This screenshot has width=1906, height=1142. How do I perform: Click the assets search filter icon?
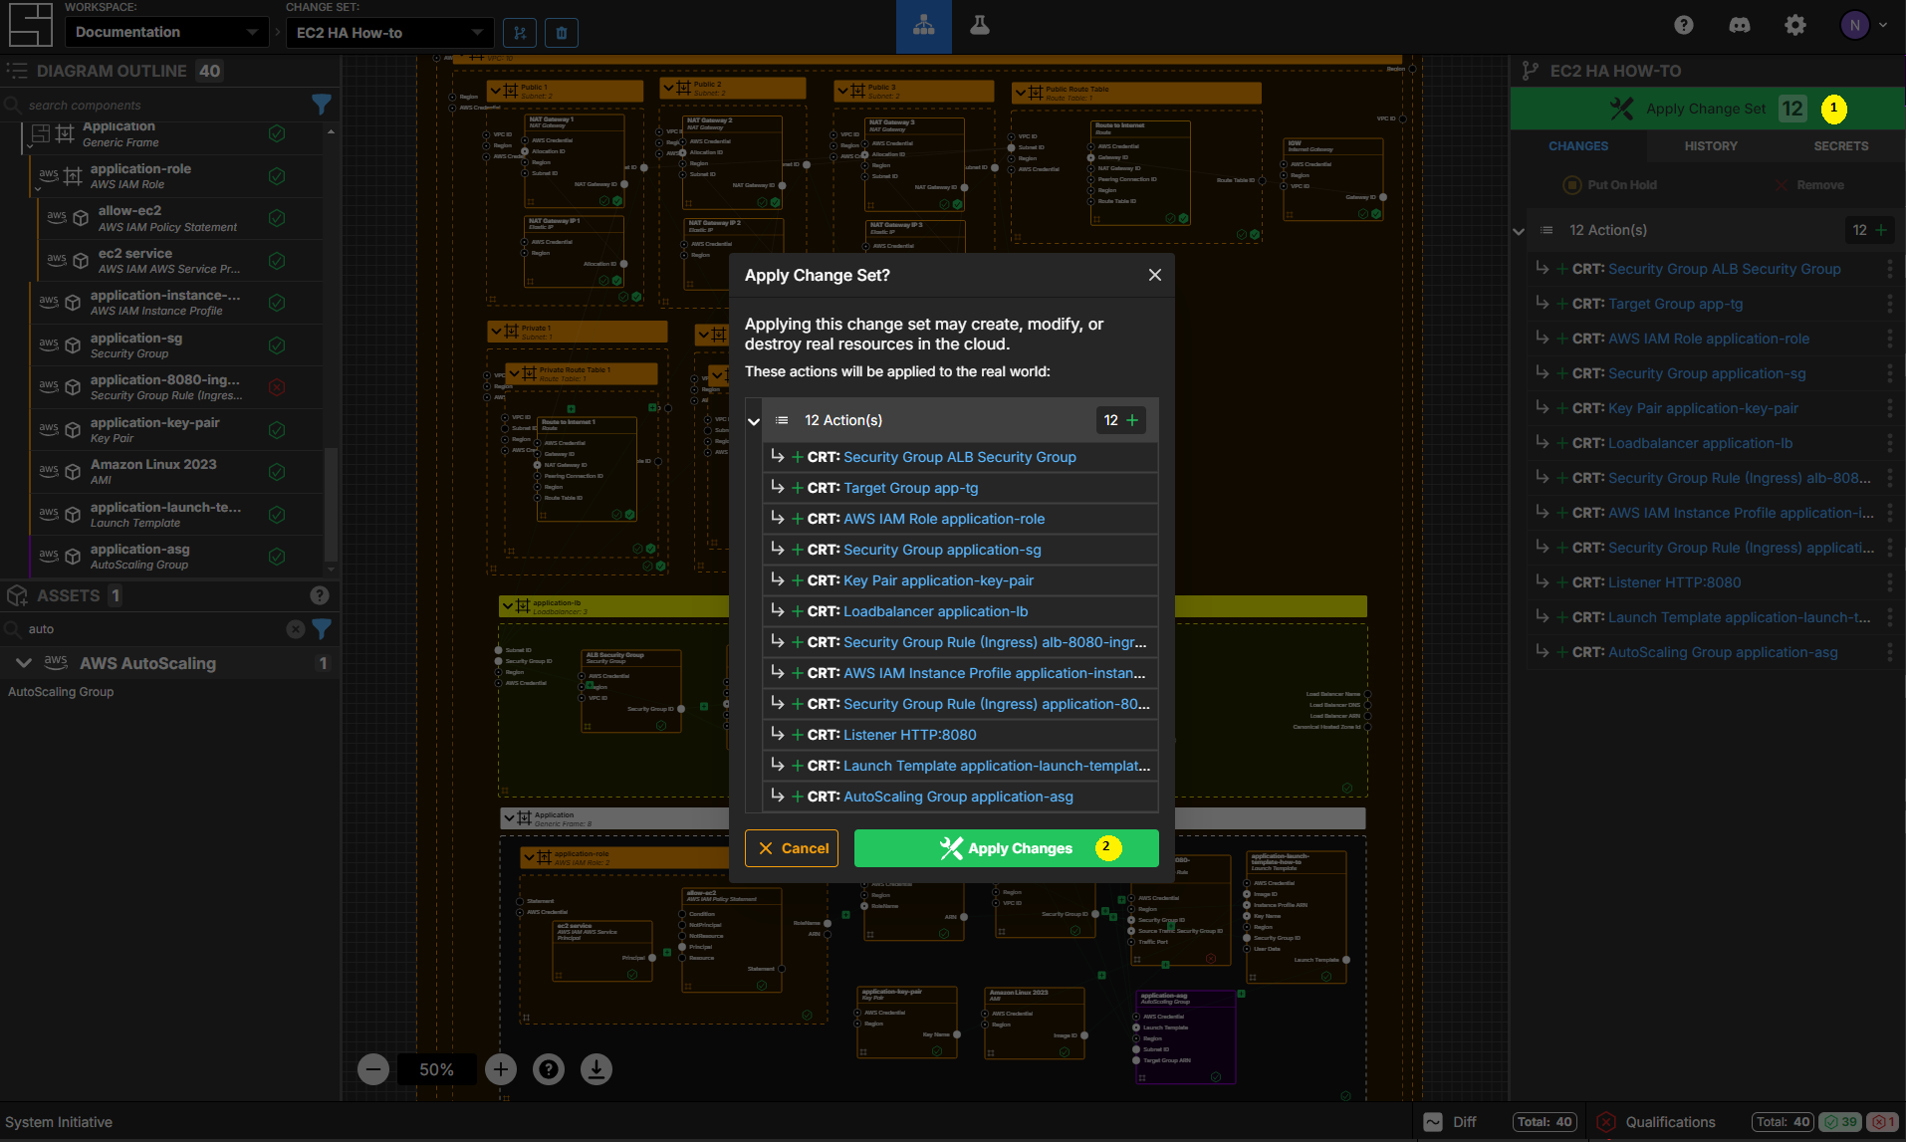322,628
